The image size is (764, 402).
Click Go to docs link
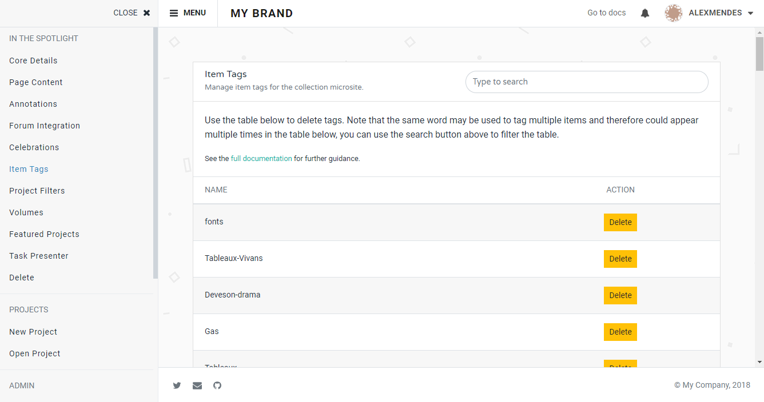pos(606,13)
